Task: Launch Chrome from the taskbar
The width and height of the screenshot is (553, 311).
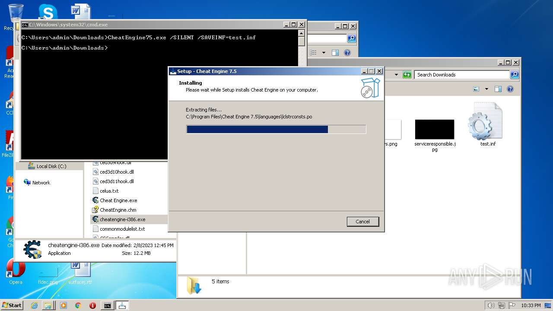Action: click(x=78, y=305)
